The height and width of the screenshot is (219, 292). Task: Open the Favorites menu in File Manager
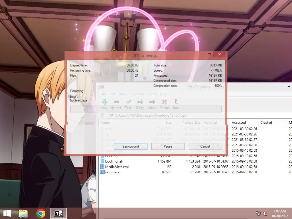coord(137,94)
